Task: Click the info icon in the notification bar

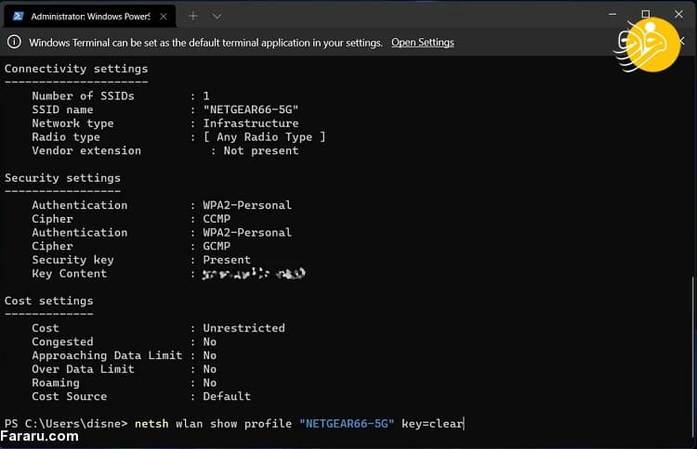Action: coord(14,43)
